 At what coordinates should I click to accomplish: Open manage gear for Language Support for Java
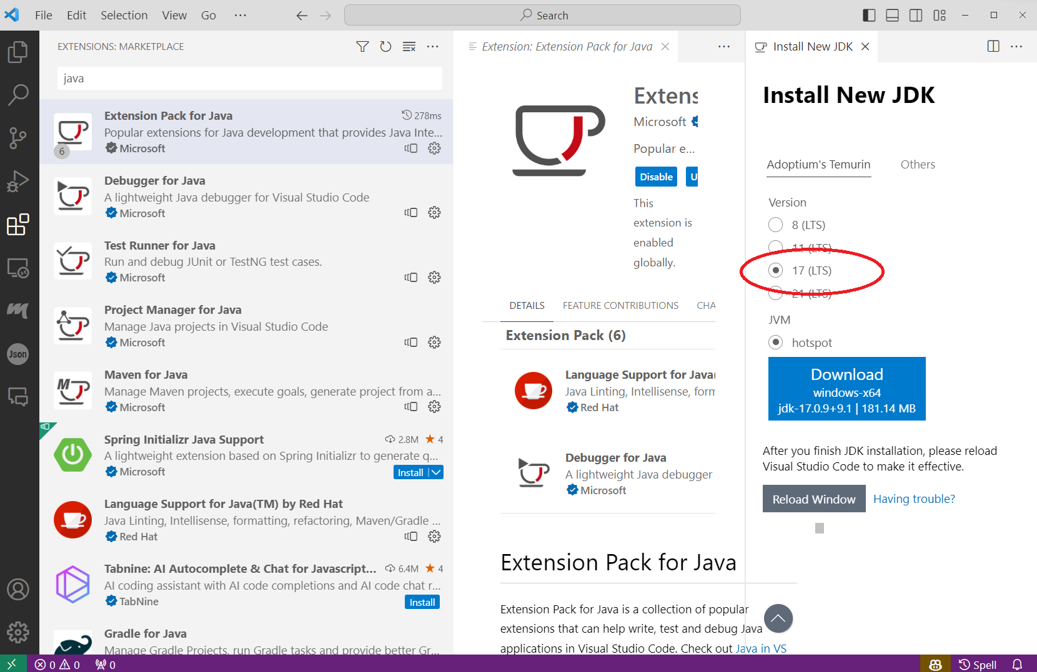434,536
